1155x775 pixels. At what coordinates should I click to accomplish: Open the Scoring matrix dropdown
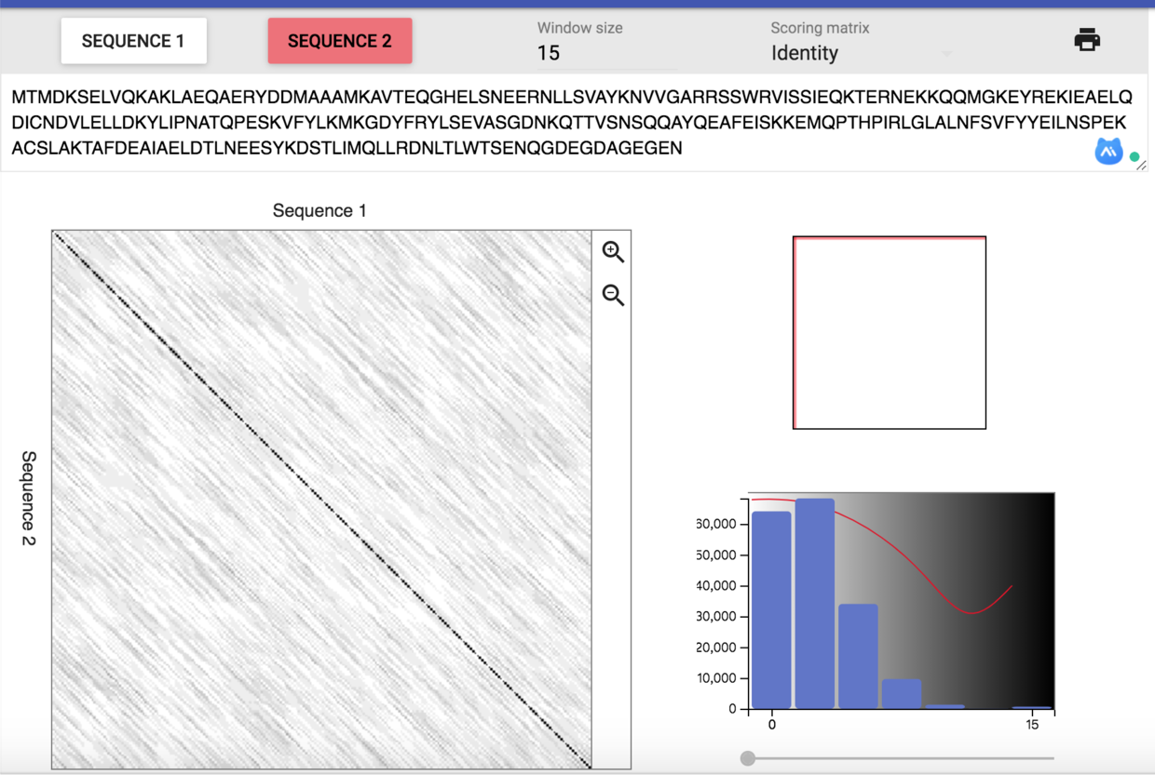click(x=863, y=53)
